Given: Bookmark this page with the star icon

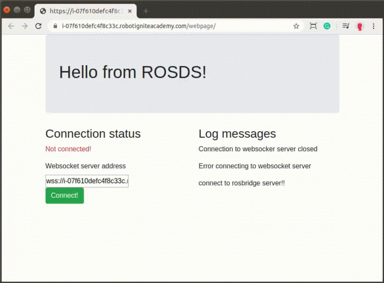Looking at the screenshot, I should coord(296,26).
